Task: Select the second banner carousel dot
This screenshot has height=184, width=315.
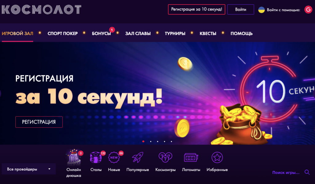Action: [151, 142]
